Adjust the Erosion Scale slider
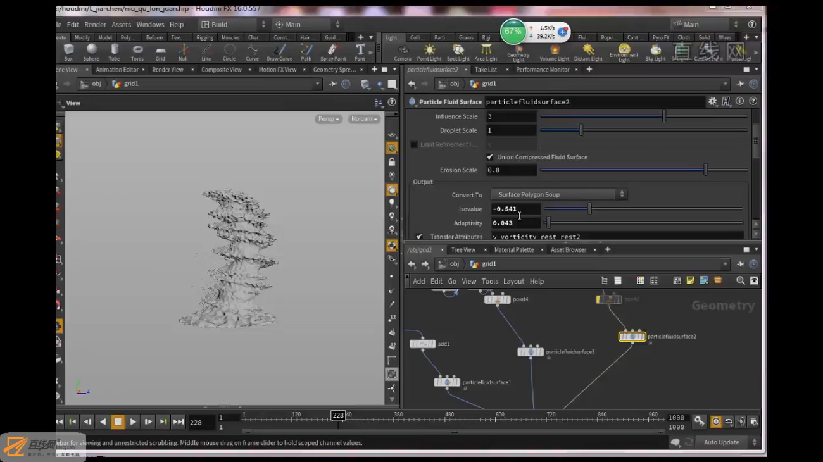 [x=644, y=170]
